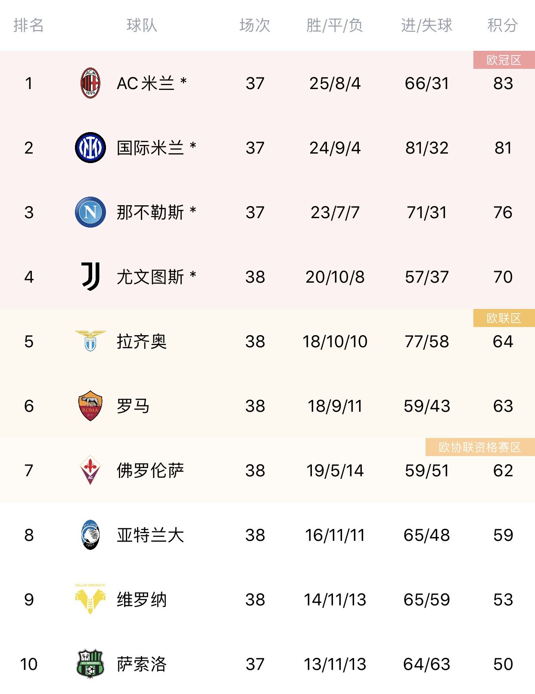Open the Lazio eagle crest
The image size is (535, 694).
(x=90, y=341)
